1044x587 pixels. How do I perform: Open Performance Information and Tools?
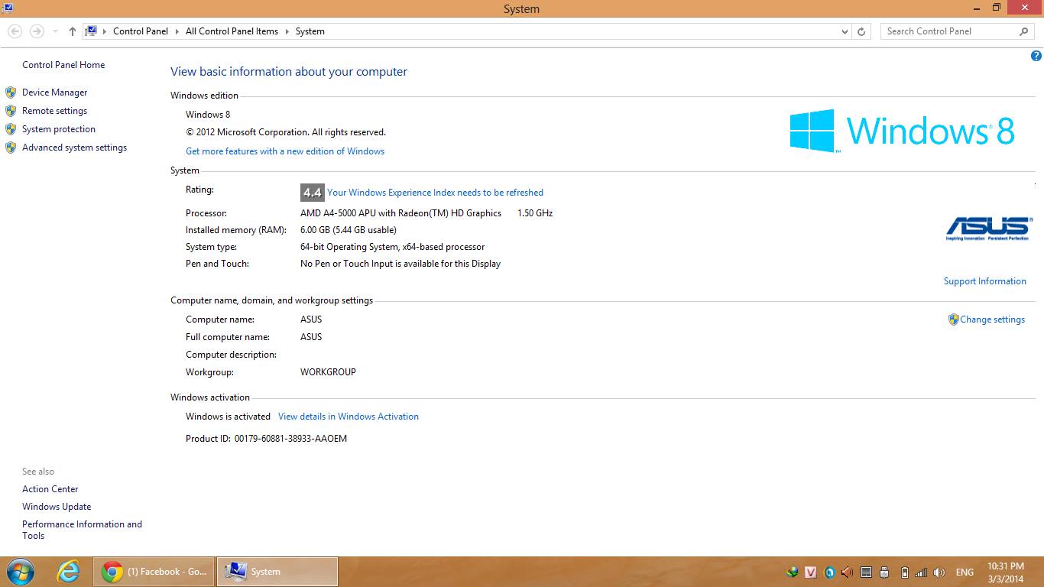pyautogui.click(x=82, y=530)
